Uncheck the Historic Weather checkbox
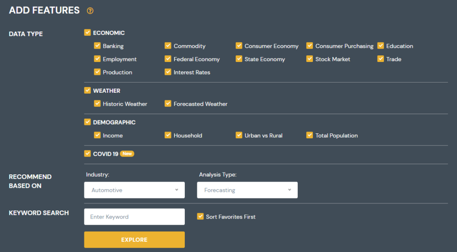 [x=97, y=103]
